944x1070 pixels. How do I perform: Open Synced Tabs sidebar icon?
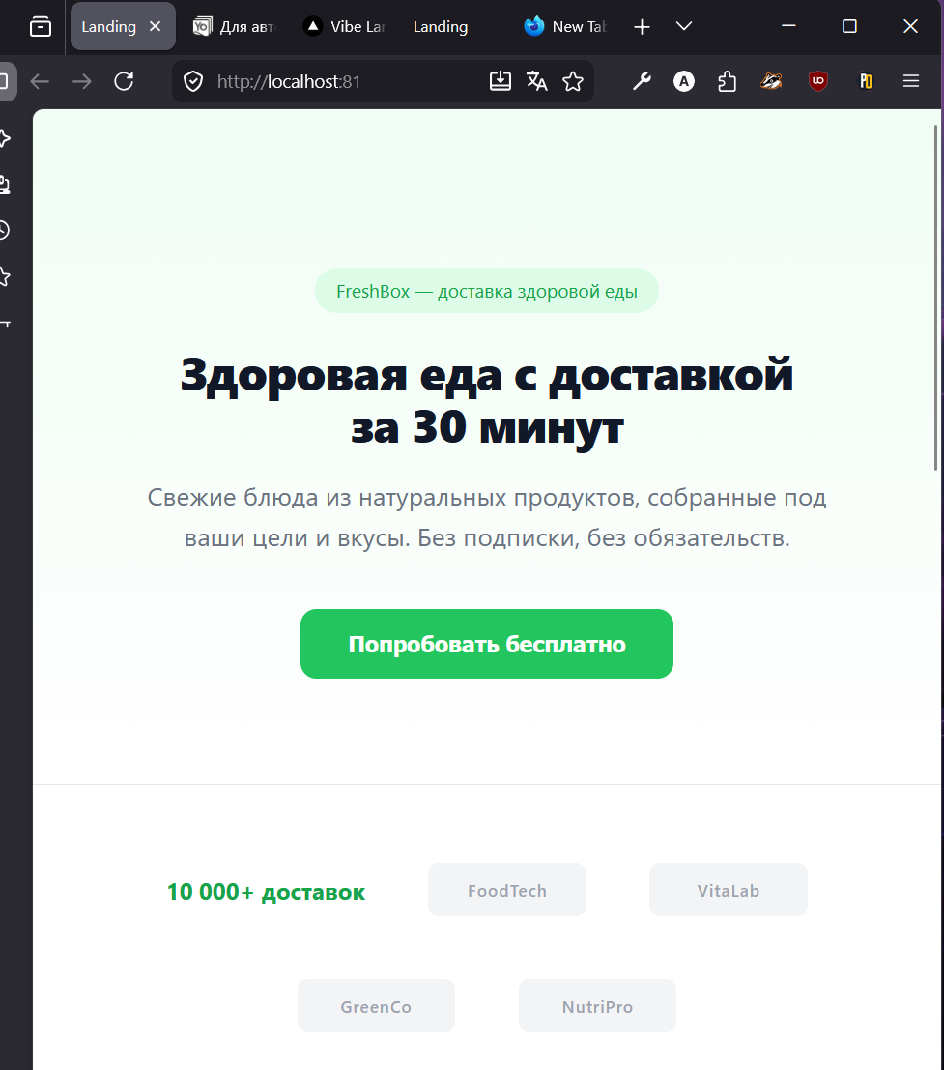coord(5,184)
